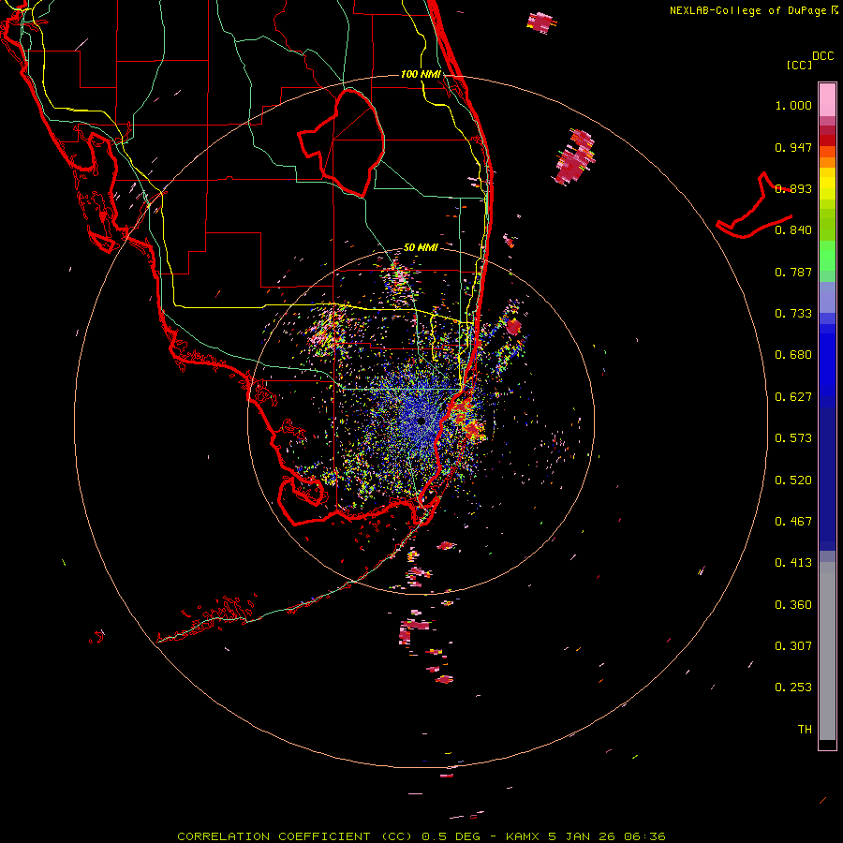This screenshot has width=843, height=843.
Task: Click the 1.000 colorbar value
Action: coord(793,105)
